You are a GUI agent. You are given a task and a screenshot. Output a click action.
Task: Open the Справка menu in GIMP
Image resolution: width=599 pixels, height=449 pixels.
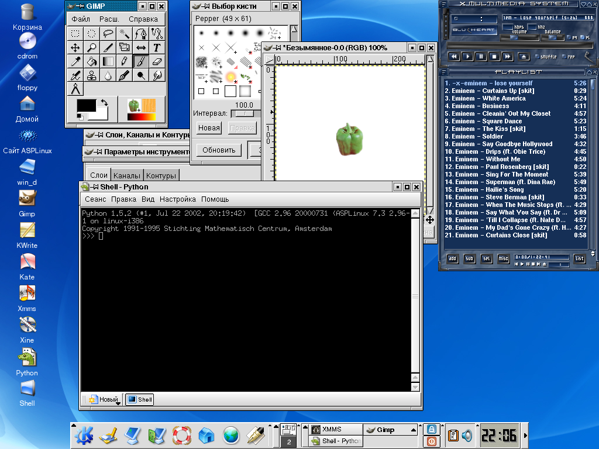pyautogui.click(x=143, y=19)
